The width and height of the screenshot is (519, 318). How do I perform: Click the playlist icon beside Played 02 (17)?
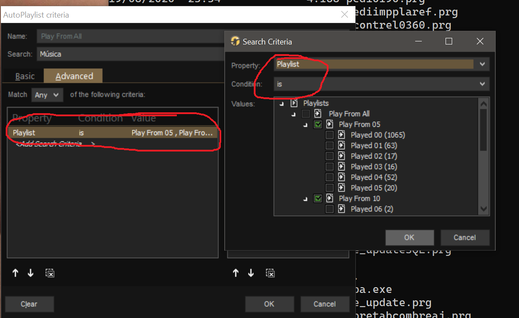pos(342,156)
